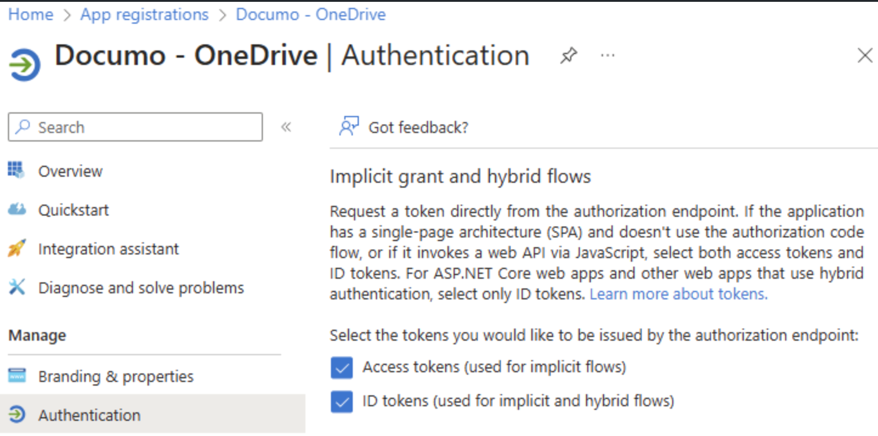Pin the Authentication blade
Screen dimensions: 878x436
click(x=568, y=56)
